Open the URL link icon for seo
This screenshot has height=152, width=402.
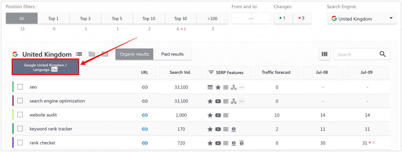[145, 87]
